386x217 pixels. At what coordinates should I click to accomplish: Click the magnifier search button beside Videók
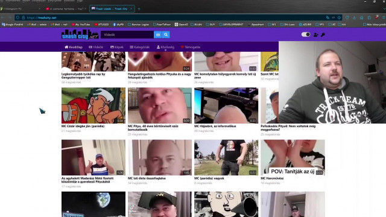tap(166, 35)
